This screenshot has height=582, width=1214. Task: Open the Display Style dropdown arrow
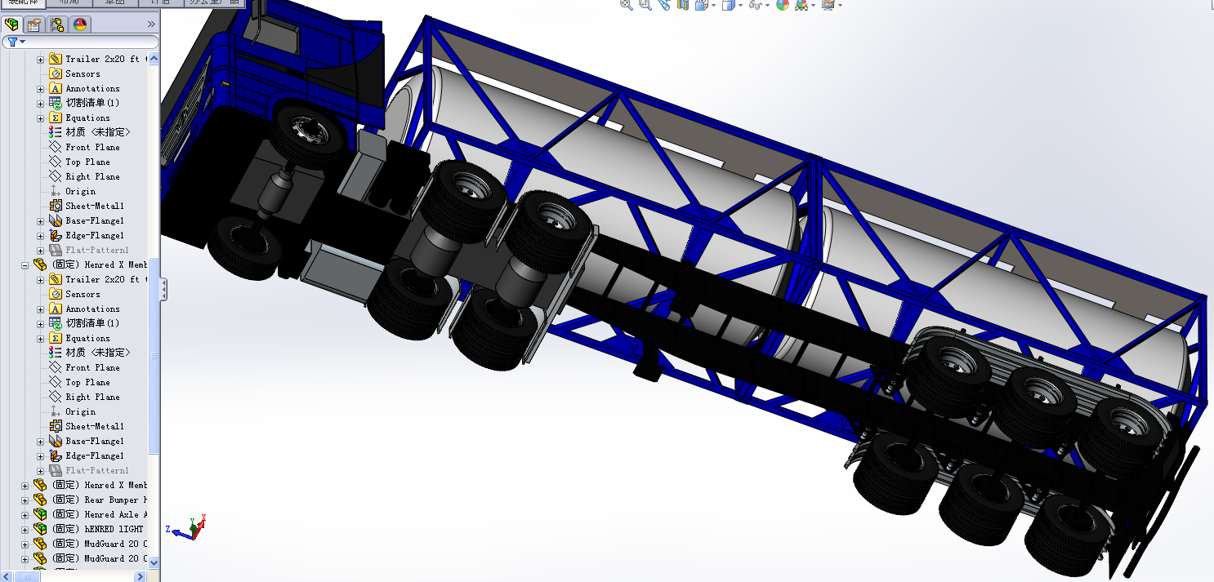click(740, 6)
